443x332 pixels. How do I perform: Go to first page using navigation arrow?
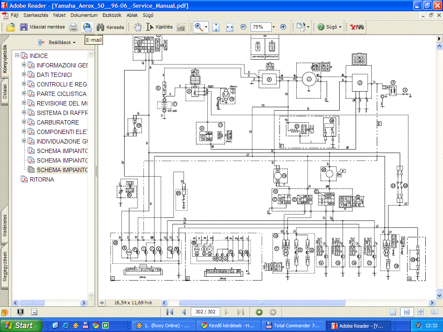pyautogui.click(x=170, y=312)
